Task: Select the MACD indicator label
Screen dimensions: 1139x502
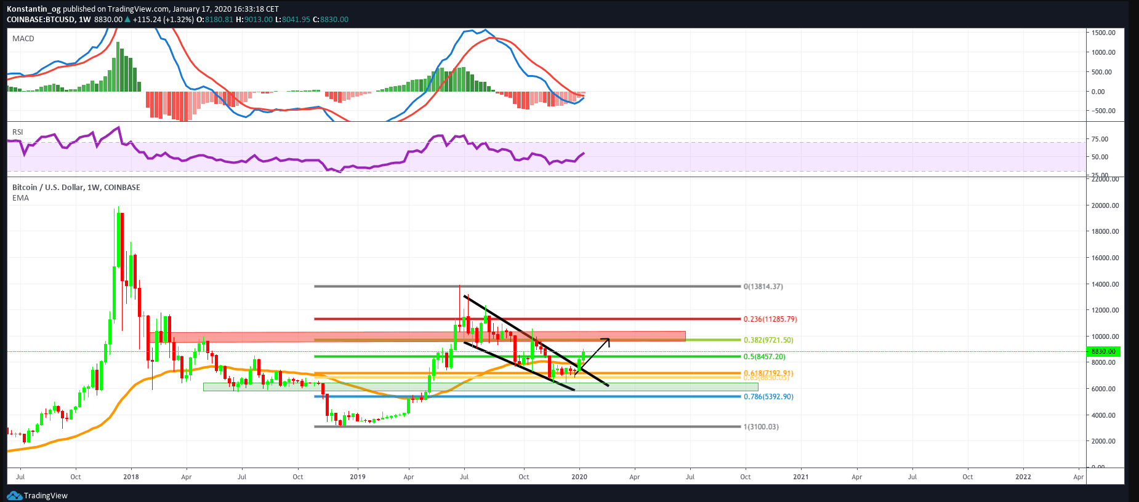Action: (23, 39)
